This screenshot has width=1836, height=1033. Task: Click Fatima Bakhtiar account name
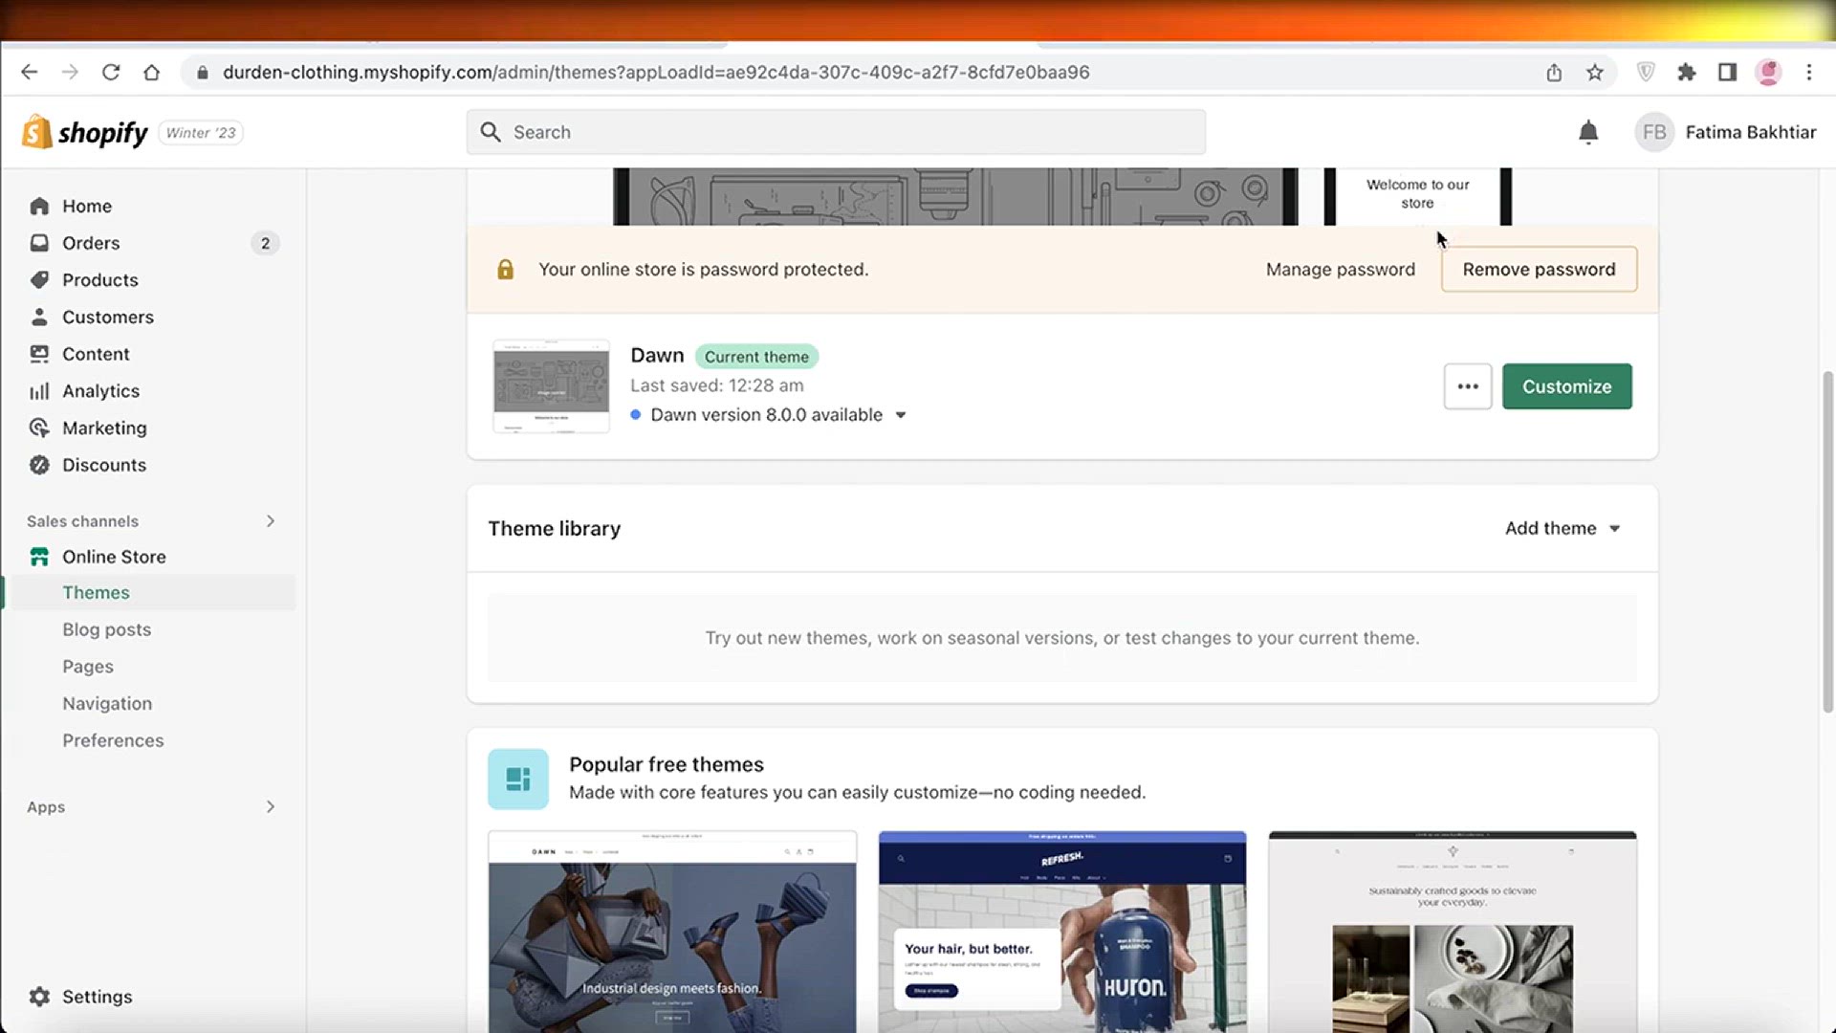[1750, 132]
